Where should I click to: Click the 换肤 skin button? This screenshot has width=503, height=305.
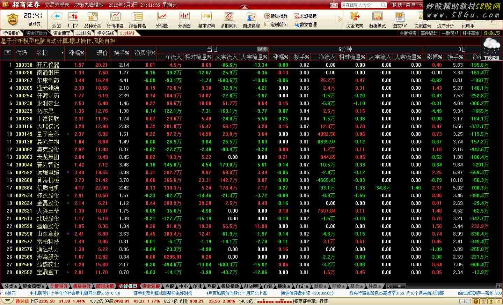pos(397,5)
